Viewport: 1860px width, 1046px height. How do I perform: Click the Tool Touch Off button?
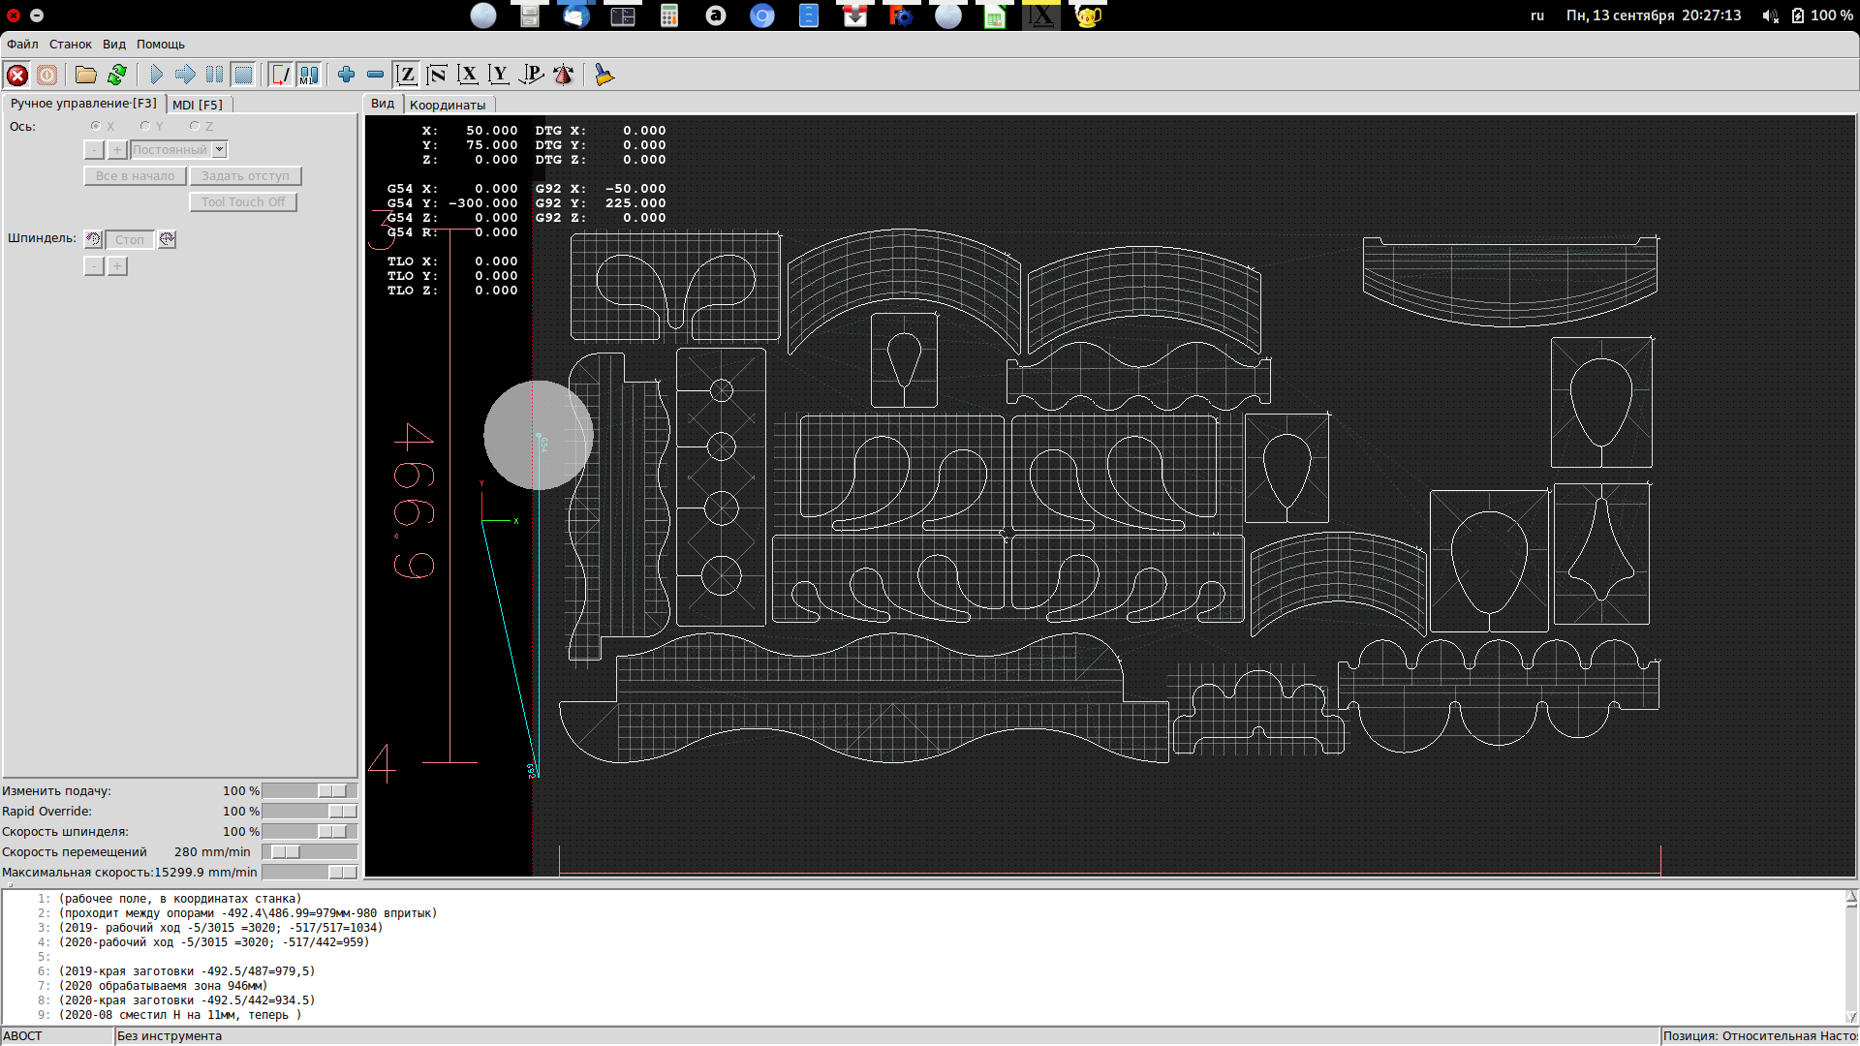(243, 202)
